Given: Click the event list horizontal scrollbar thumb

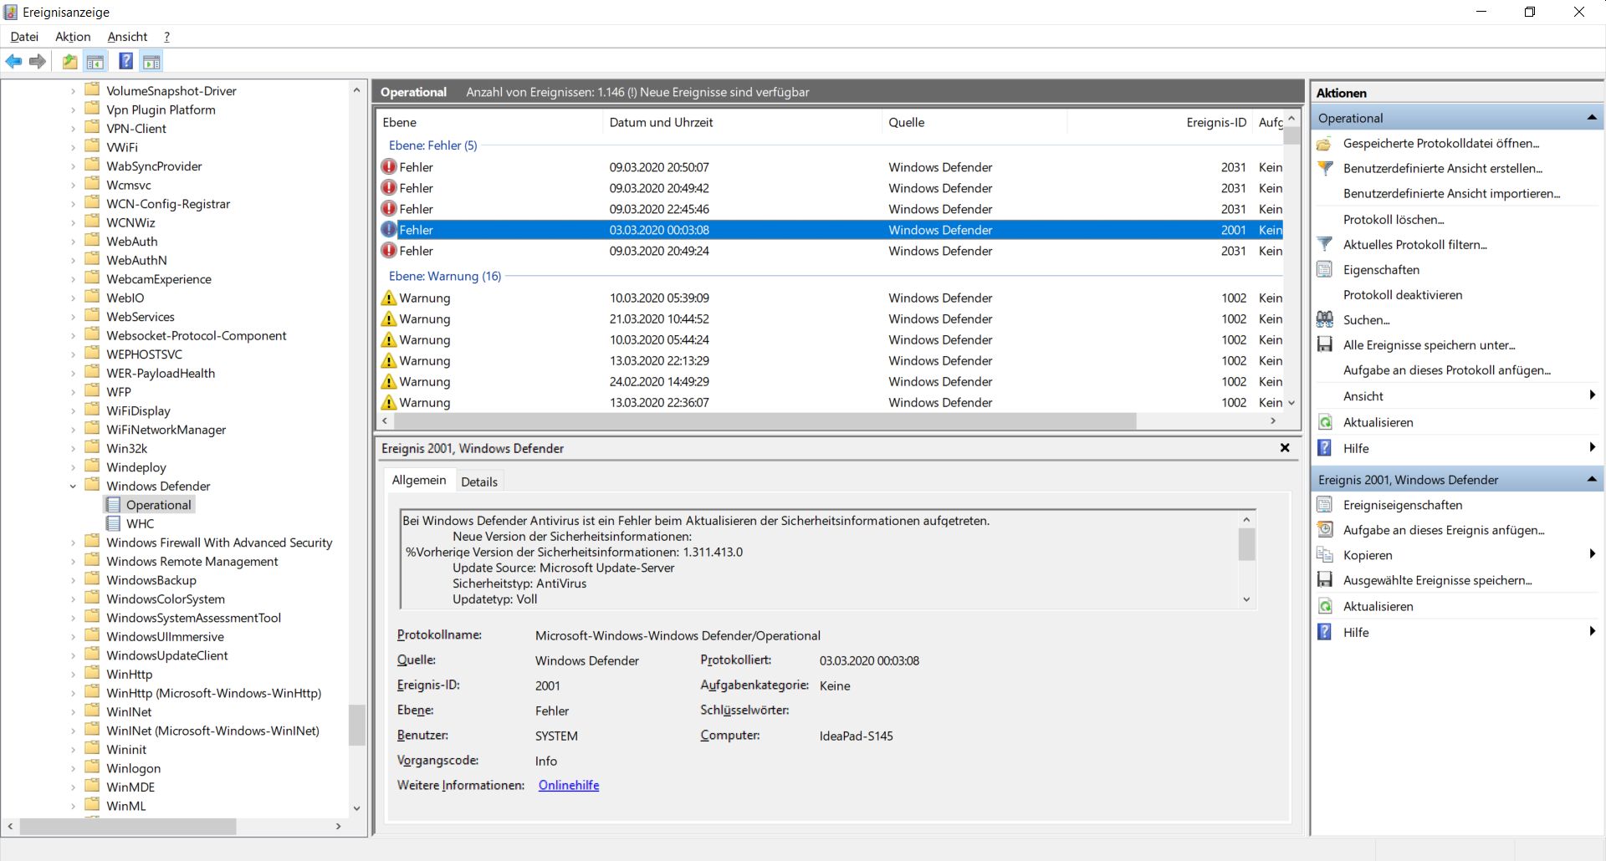Looking at the screenshot, I should point(764,420).
